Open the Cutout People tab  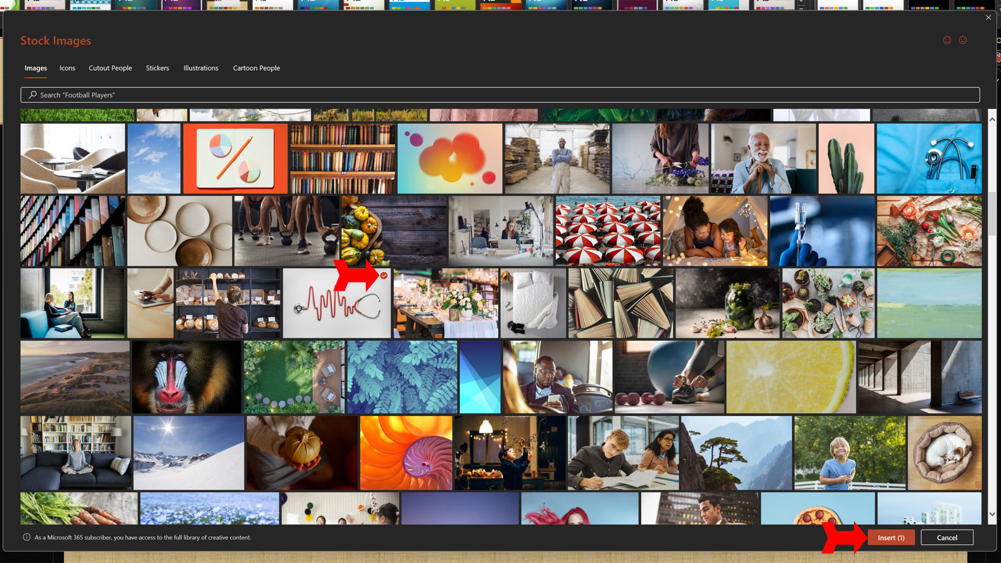[110, 68]
